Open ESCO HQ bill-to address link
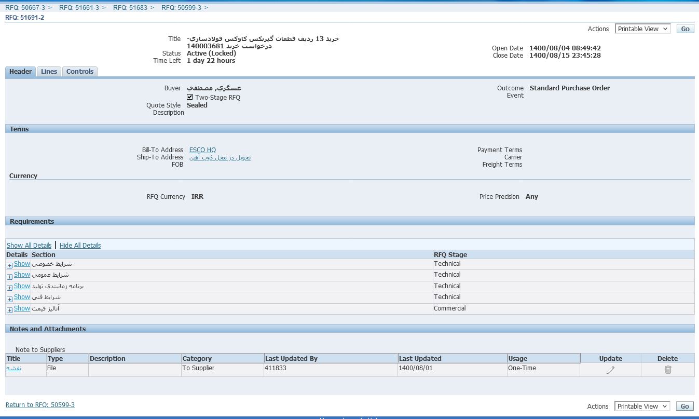Image resolution: width=699 pixels, height=419 pixels. [x=202, y=150]
